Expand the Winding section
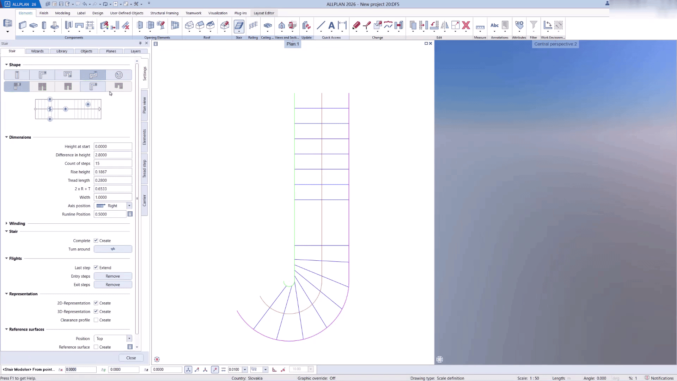The width and height of the screenshot is (677, 381). [x=6, y=223]
